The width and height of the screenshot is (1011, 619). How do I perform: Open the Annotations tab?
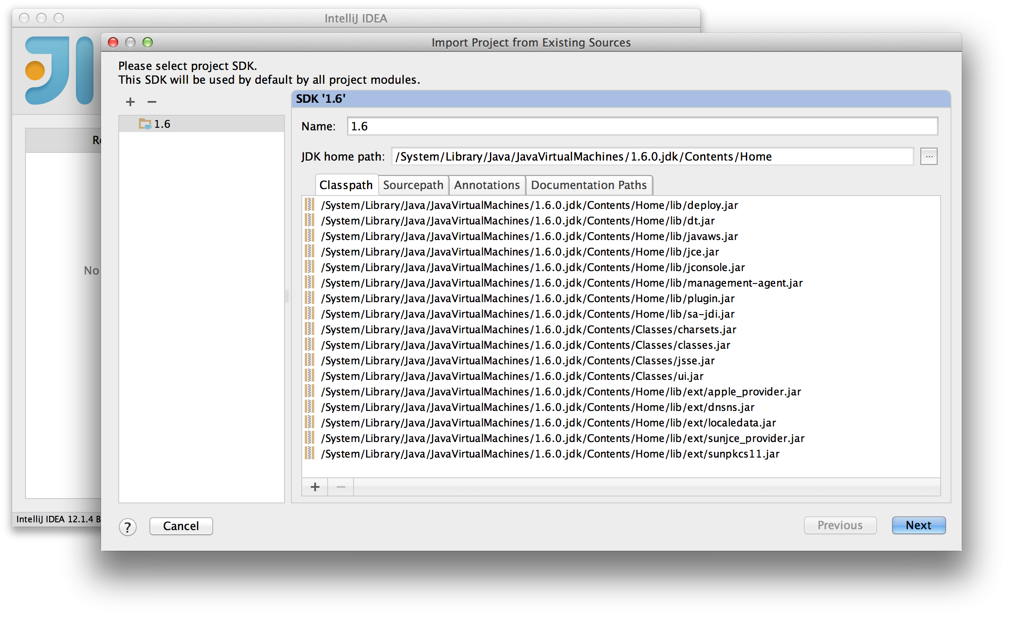[x=487, y=185]
